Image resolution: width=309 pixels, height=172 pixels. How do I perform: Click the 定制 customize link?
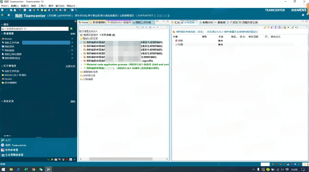73,34
